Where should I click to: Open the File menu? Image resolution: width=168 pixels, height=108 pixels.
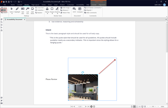pos(5,5)
